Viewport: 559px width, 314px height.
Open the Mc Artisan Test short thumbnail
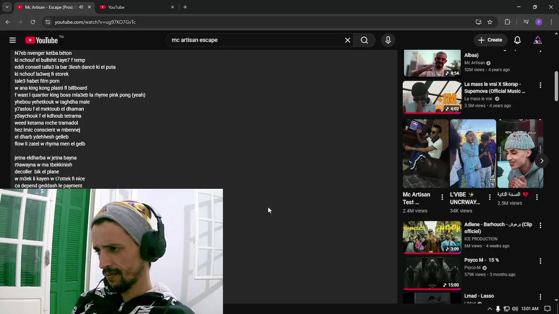tap(425, 154)
